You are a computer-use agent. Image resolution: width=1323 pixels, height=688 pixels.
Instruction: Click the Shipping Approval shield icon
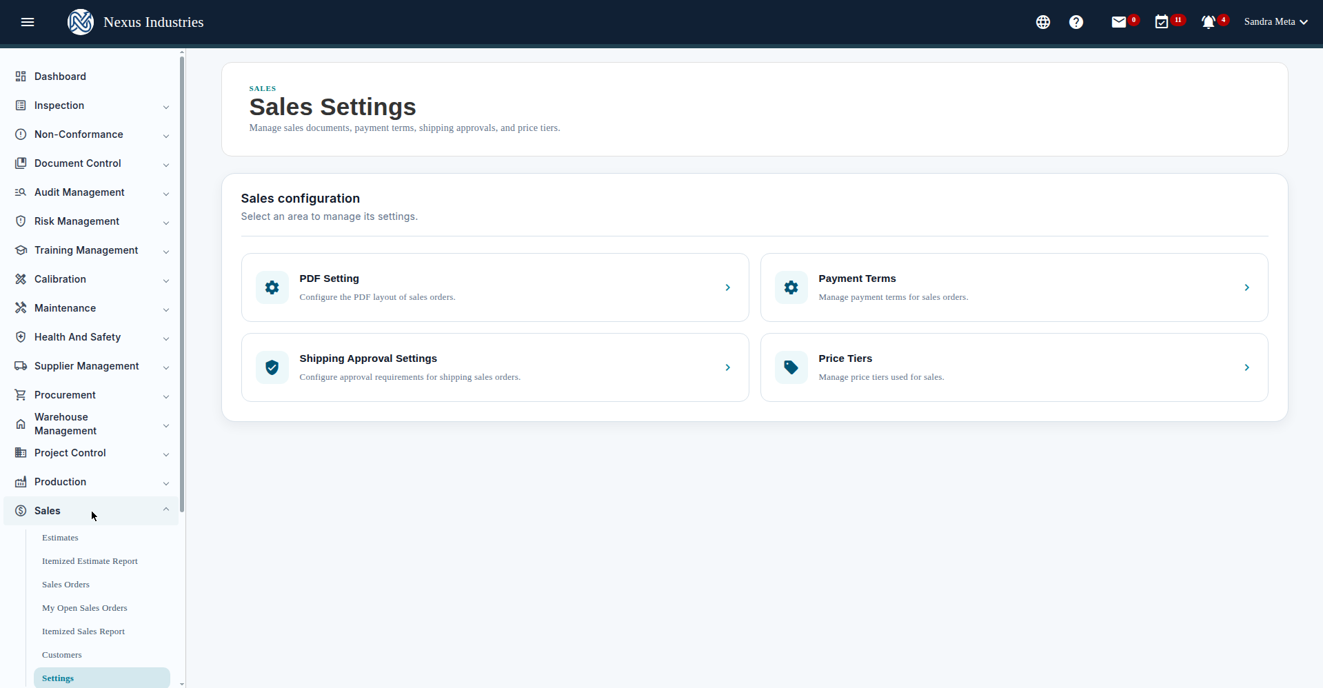coord(272,367)
